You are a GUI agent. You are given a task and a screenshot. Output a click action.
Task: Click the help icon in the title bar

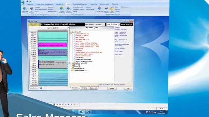[27, 1]
